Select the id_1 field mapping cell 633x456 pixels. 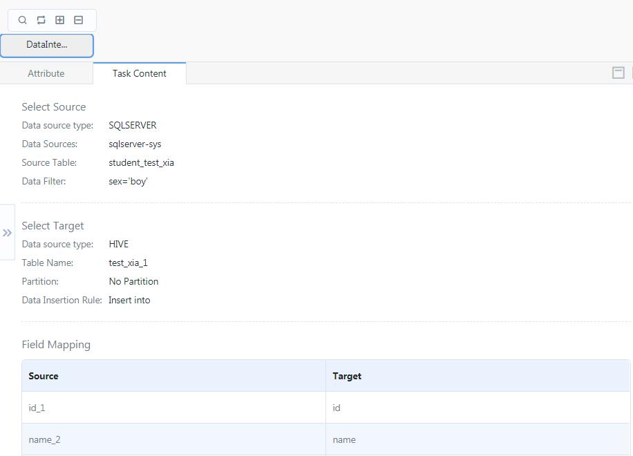[x=37, y=408]
